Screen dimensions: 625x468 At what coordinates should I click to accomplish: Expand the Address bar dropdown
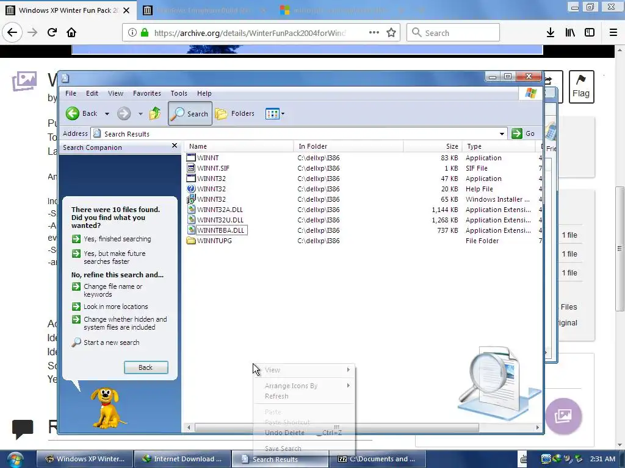(x=502, y=133)
